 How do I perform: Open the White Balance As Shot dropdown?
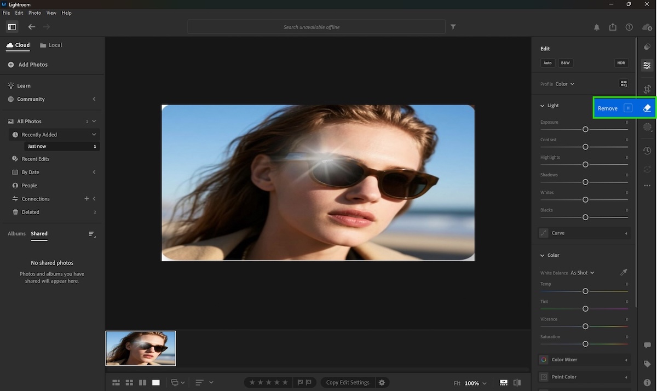[x=583, y=273]
